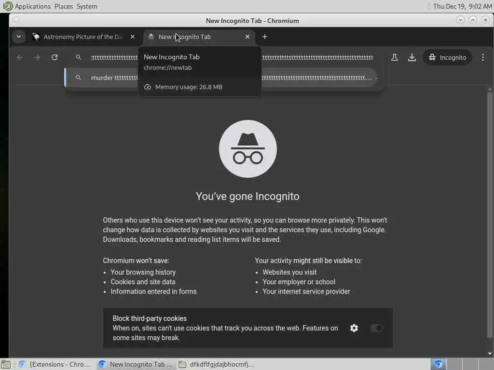
Task: Open cookie settings gear icon
Action: [354, 328]
